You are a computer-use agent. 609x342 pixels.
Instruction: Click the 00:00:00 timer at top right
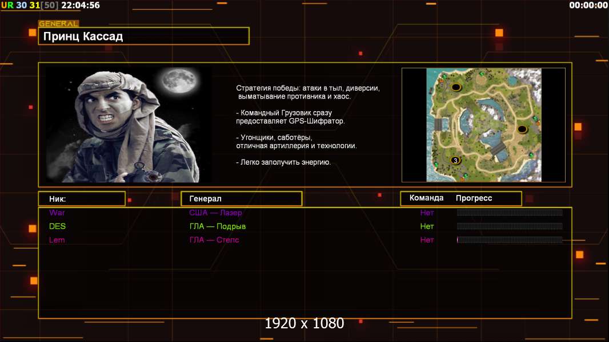click(588, 5)
